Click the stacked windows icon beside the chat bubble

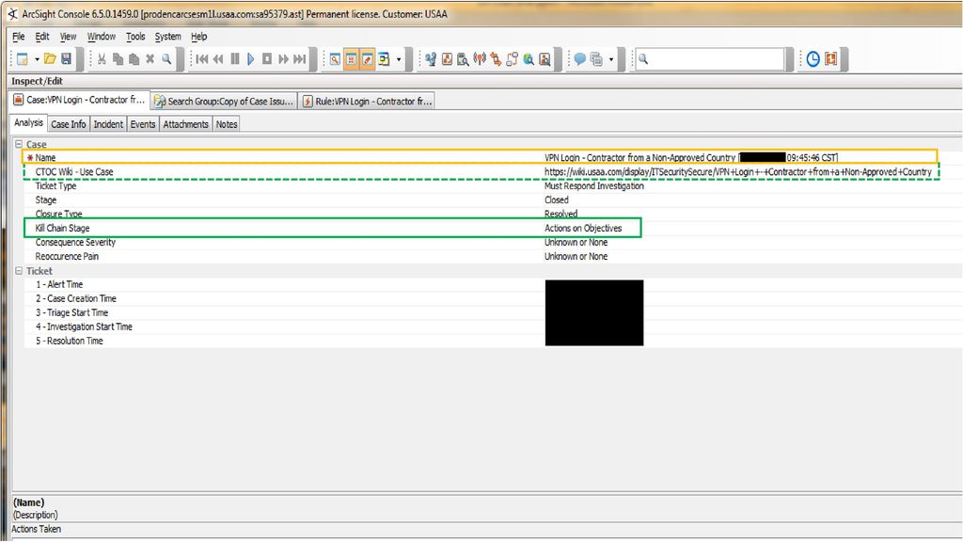pyautogui.click(x=596, y=59)
